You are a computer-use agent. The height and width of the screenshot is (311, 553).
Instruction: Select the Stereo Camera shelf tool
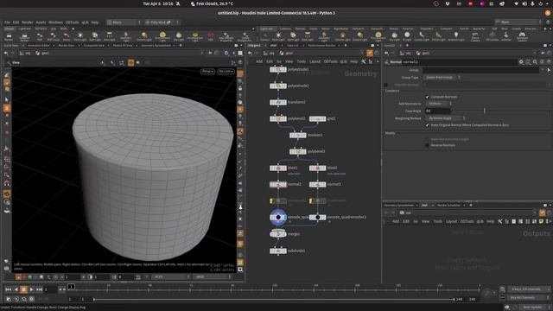[475, 36]
